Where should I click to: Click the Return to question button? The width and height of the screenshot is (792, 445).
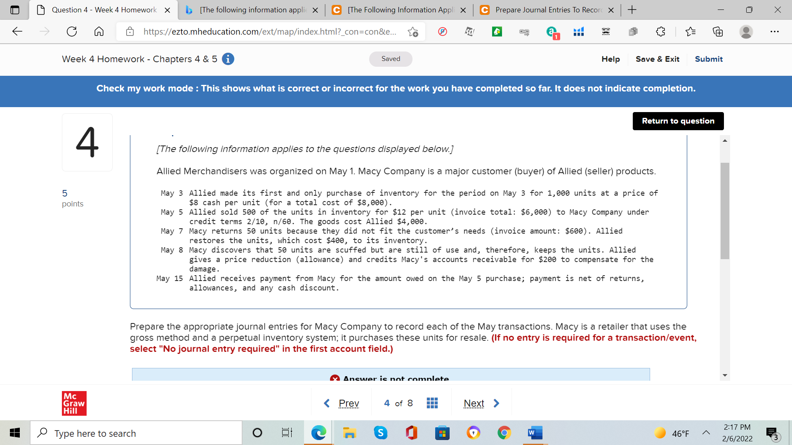coord(678,121)
